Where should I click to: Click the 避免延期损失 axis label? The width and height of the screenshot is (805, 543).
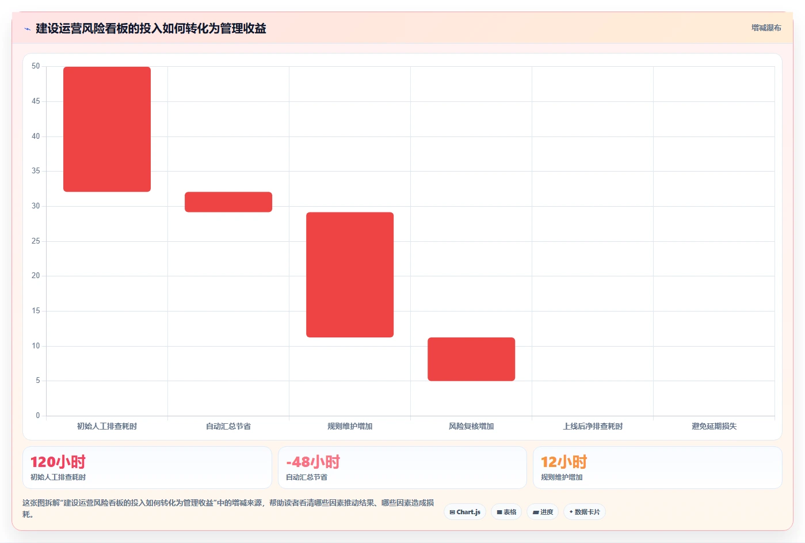click(714, 426)
